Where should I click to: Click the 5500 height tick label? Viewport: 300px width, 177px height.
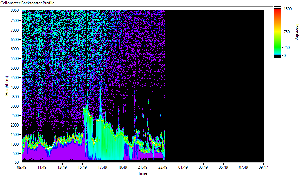pos(15,59)
